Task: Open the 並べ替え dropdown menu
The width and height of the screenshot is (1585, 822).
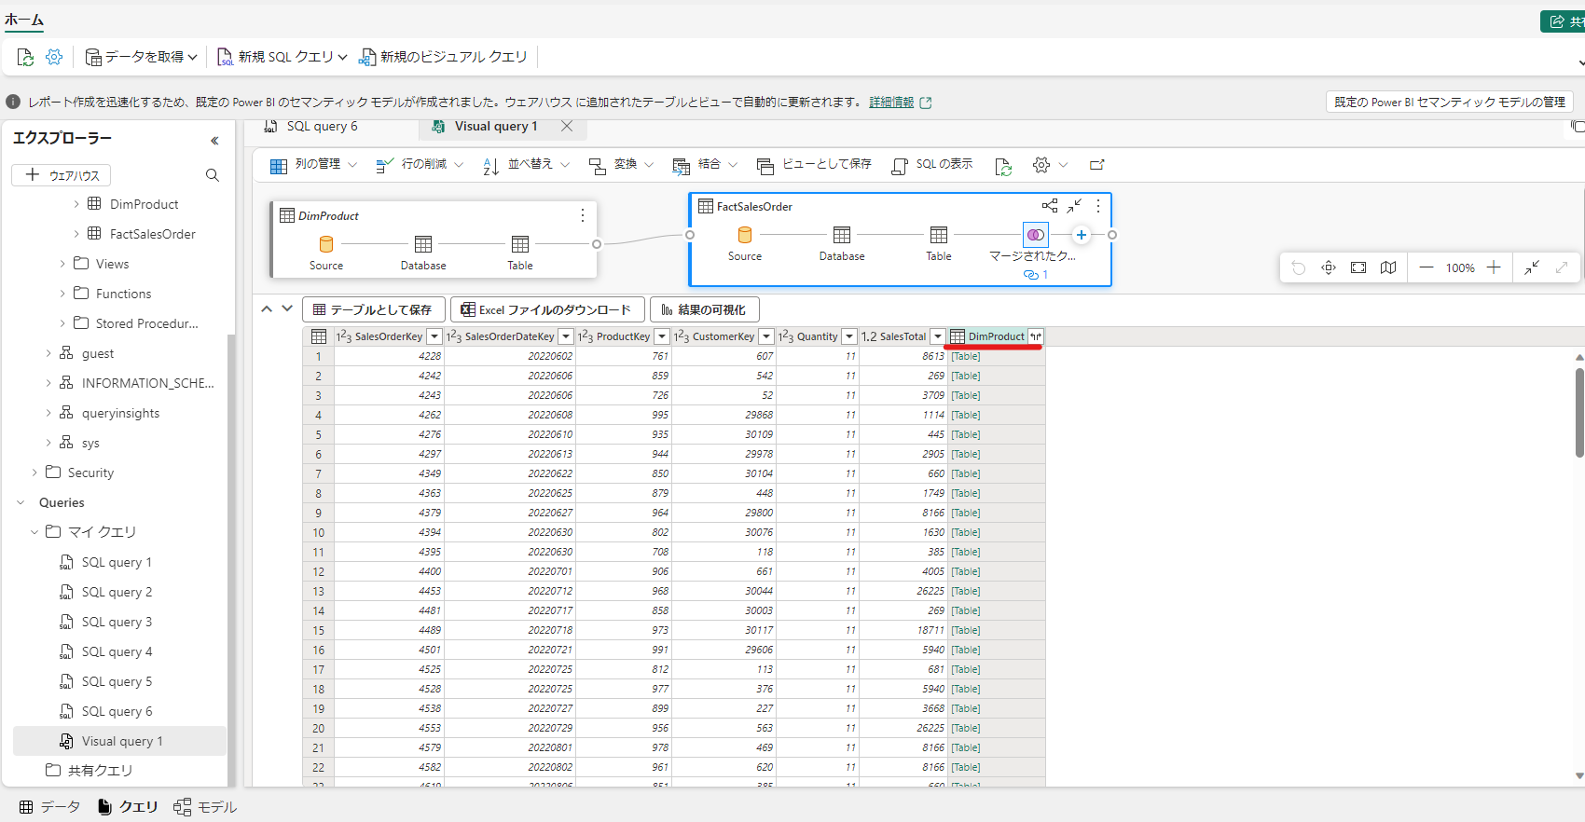Action: pos(526,165)
